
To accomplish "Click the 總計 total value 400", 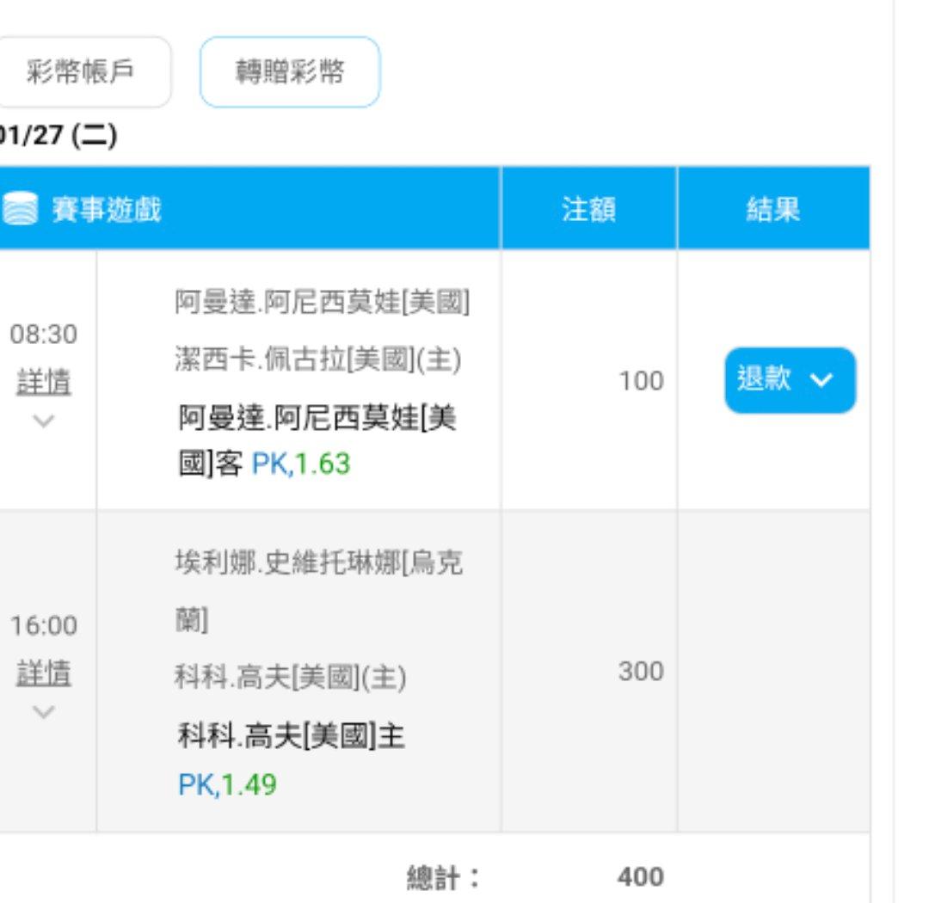I will [640, 876].
